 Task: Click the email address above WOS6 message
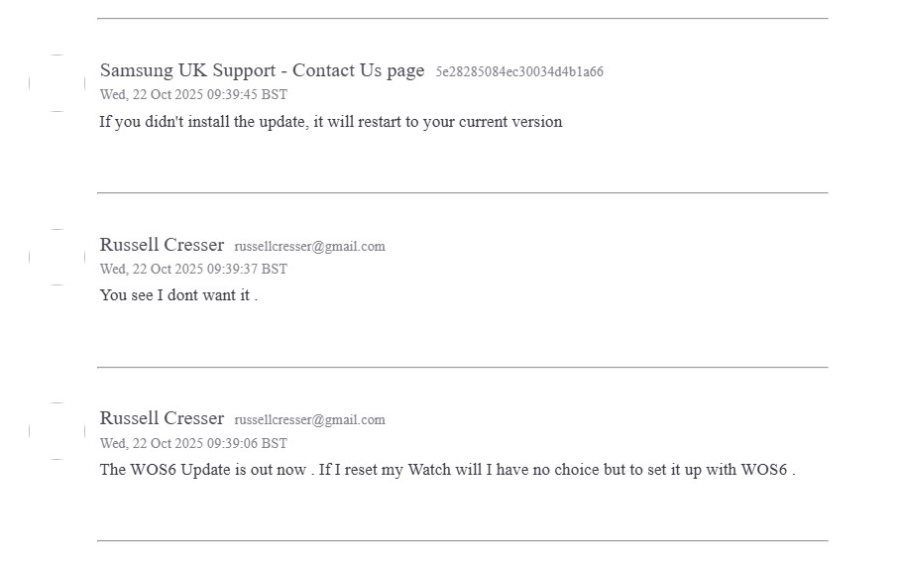(309, 420)
